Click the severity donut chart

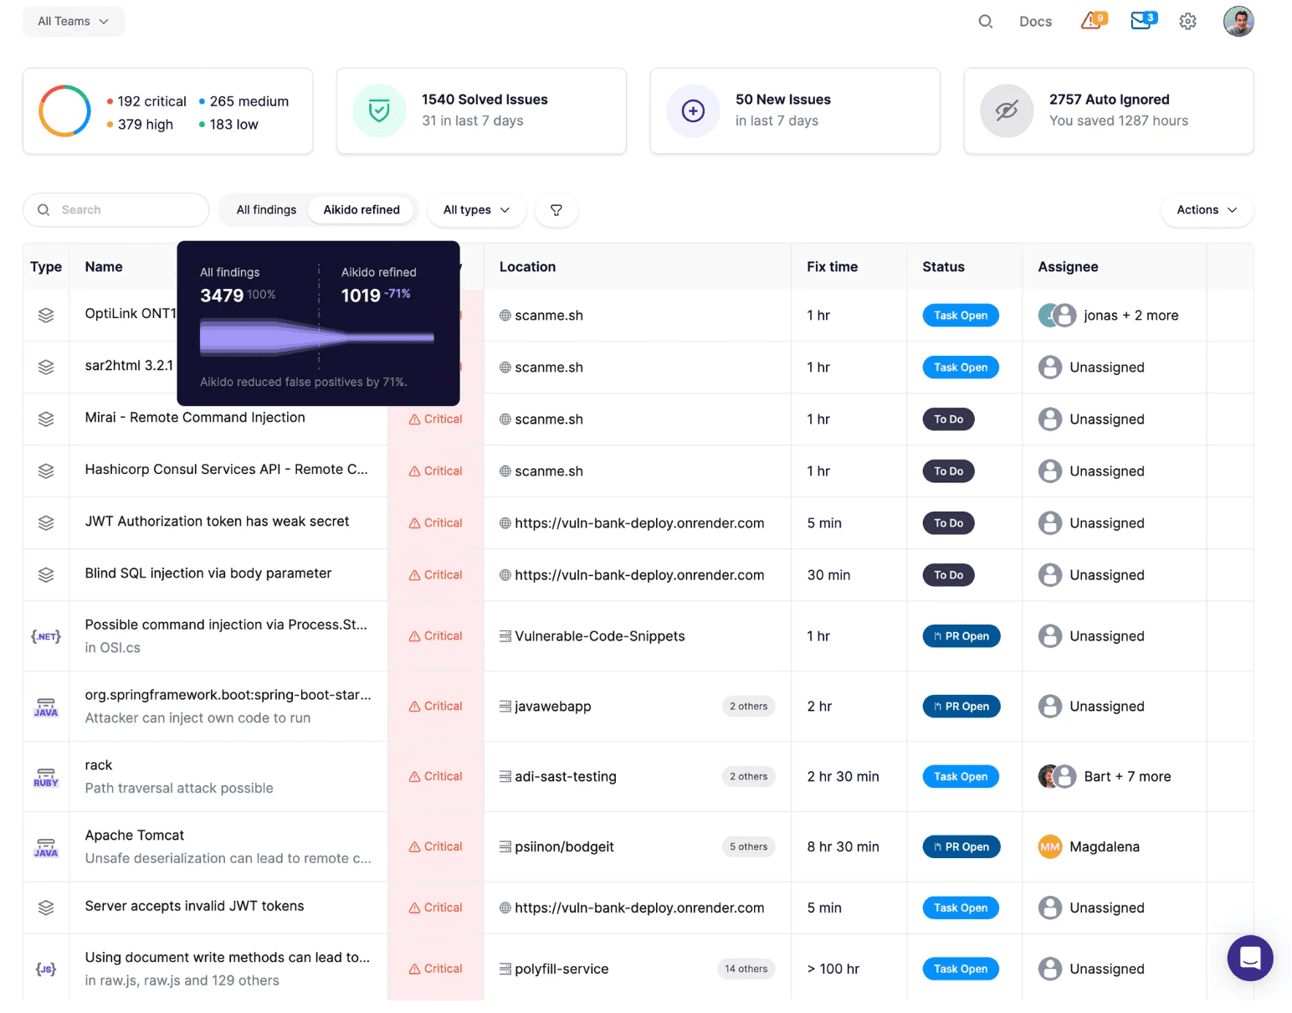[64, 111]
